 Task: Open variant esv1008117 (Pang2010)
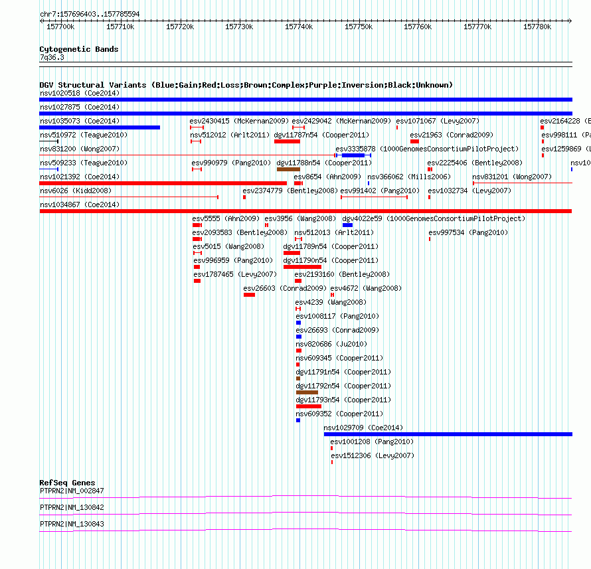pyautogui.click(x=337, y=316)
